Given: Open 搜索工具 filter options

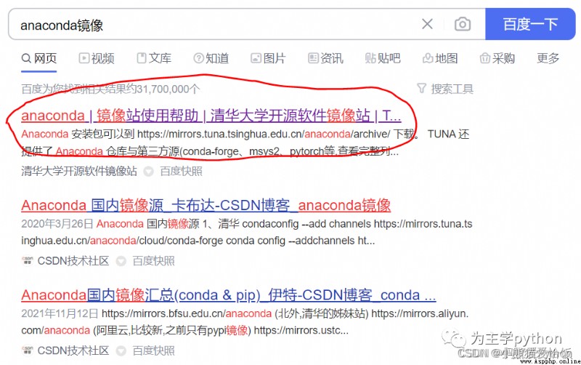Looking at the screenshot, I should [x=445, y=89].
